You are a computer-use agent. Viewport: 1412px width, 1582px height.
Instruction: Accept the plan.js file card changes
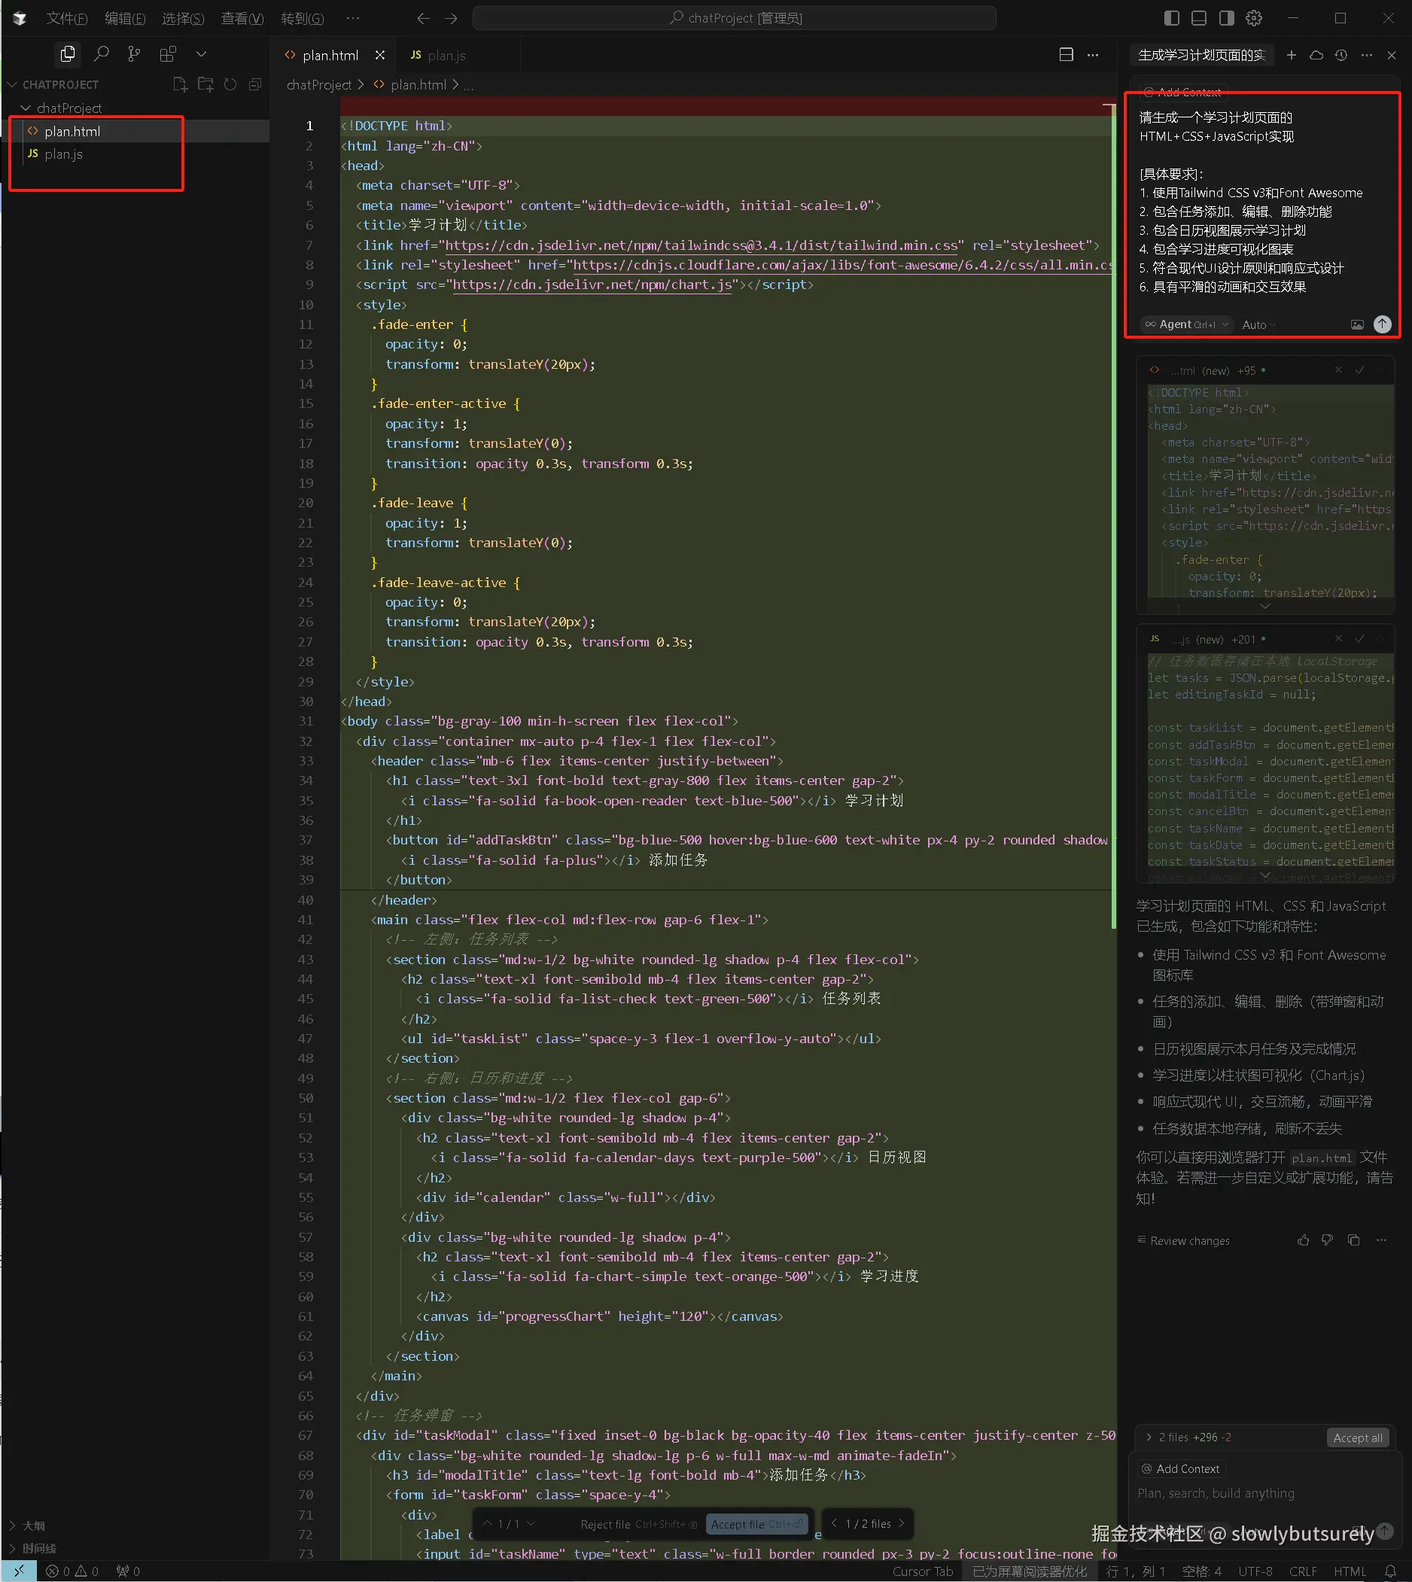coord(1359,638)
